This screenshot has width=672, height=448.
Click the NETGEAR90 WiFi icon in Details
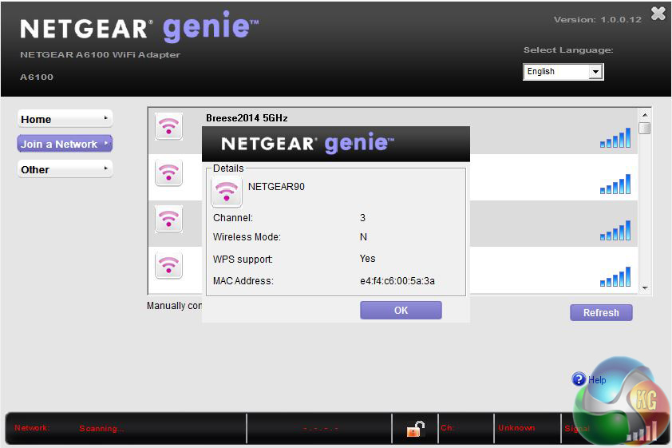pos(227,192)
